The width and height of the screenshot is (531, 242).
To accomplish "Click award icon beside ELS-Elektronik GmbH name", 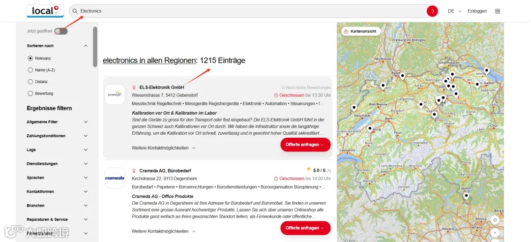I will [x=134, y=88].
